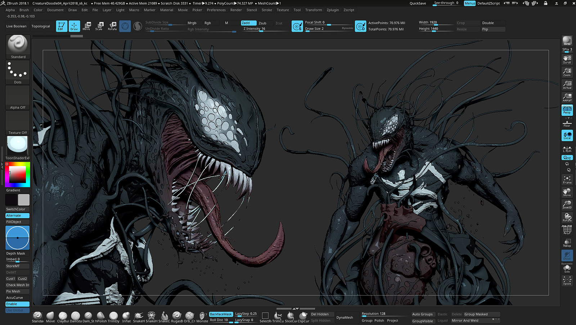576x325 pixels.
Task: Switch to Rotate transform mode
Action: pyautogui.click(x=112, y=26)
